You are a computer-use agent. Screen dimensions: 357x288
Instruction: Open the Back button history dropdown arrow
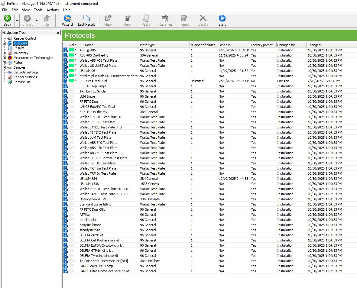point(17,21)
